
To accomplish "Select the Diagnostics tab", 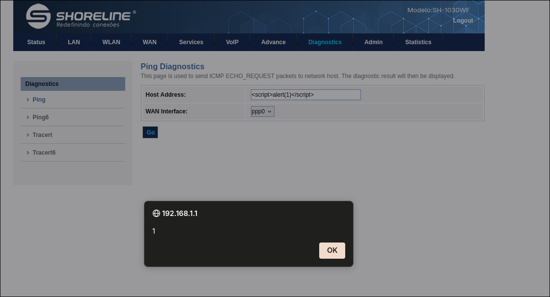I will click(x=325, y=42).
